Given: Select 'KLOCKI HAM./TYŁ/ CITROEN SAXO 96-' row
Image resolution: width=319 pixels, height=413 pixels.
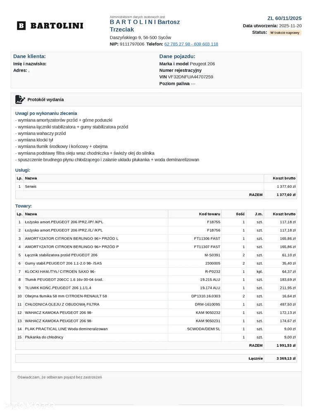Looking at the screenshot, I should click(x=156, y=272).
